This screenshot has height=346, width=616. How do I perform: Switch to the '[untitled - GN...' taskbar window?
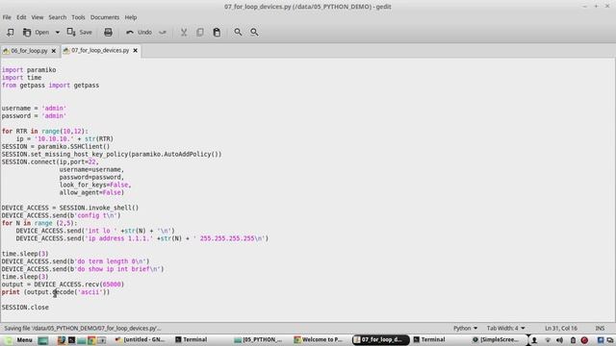[x=141, y=339]
